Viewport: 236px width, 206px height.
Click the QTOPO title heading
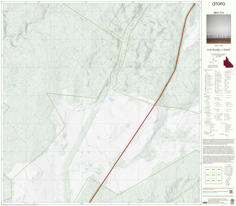pyautogui.click(x=218, y=4)
